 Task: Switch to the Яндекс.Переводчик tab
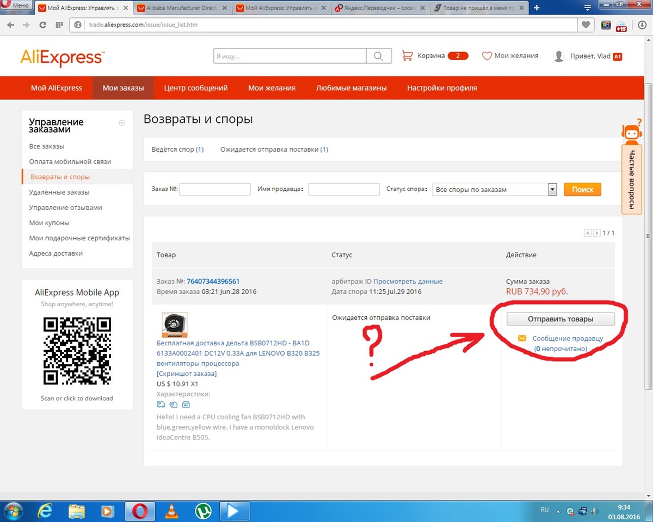(x=380, y=8)
